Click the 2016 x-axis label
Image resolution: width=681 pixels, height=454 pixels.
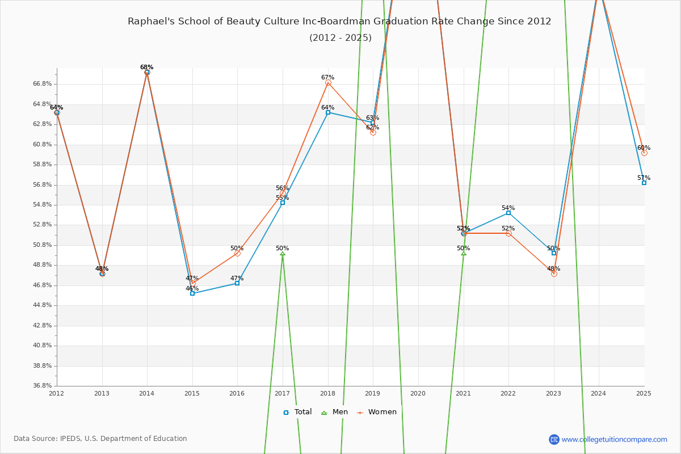pyautogui.click(x=237, y=393)
